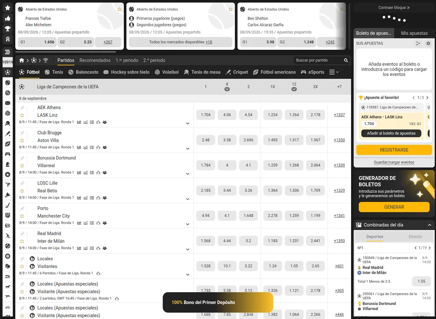Favorite the Club Brugge vs Aston Villa match
This screenshot has width=436, height=319.
pos(22,140)
